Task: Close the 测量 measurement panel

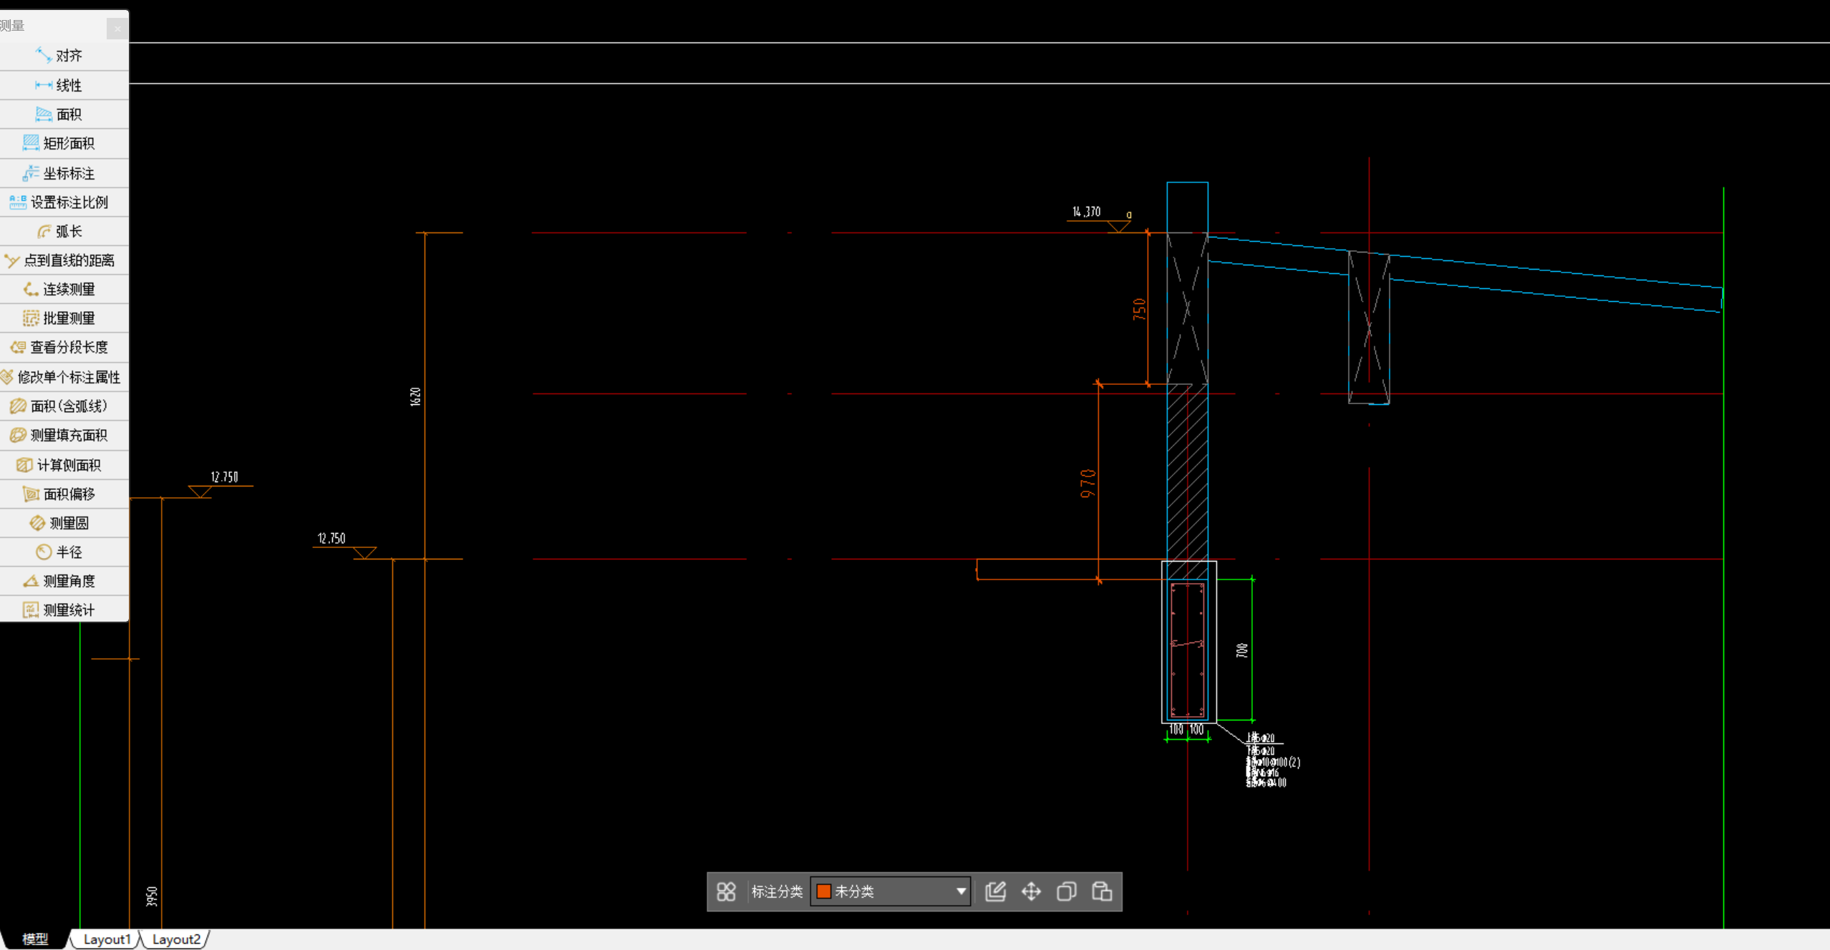Action: pyautogui.click(x=117, y=29)
